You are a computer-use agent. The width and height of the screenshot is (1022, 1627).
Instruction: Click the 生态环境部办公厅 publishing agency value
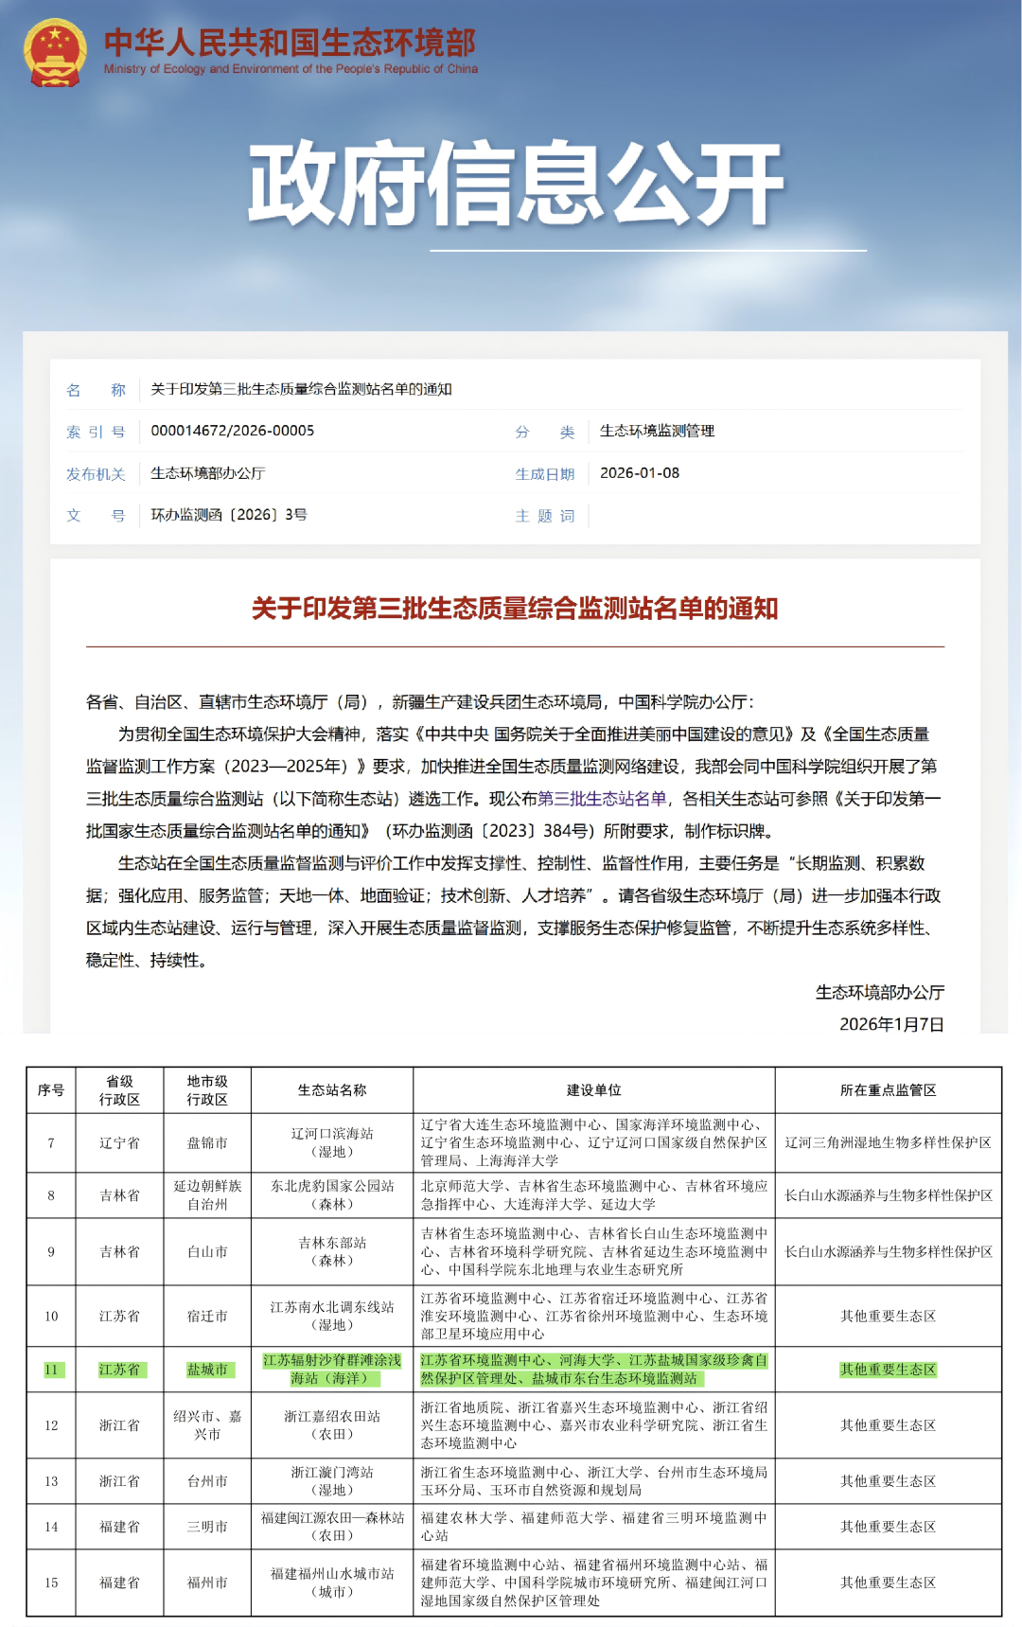(208, 473)
